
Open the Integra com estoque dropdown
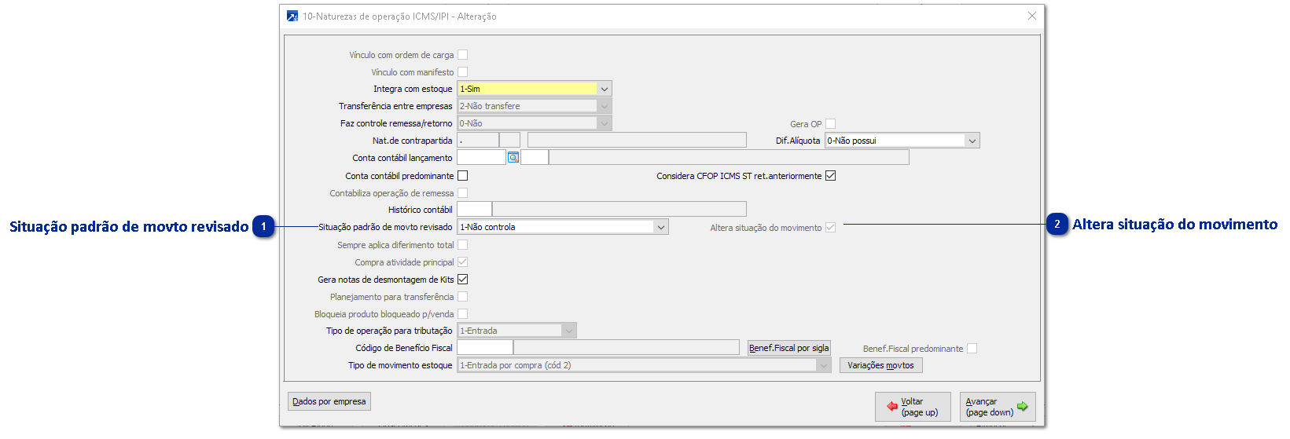pos(604,90)
